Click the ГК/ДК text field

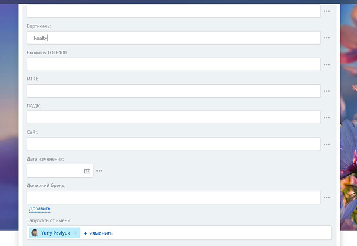(x=174, y=117)
